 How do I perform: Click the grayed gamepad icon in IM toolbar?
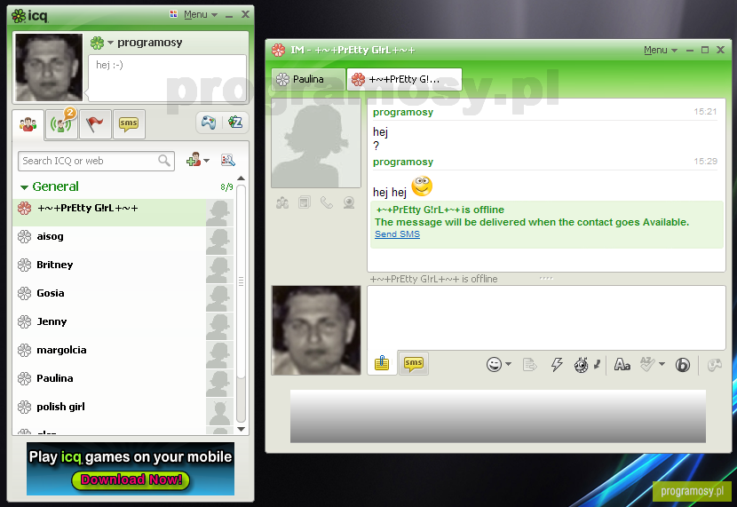715,365
